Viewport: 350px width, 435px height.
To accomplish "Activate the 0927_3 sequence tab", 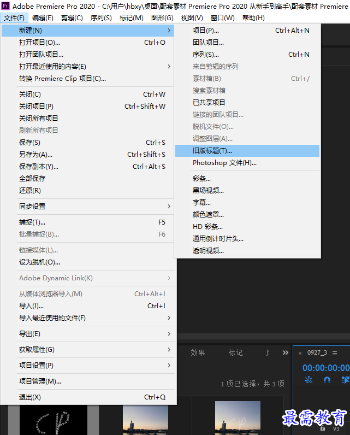I will (317, 352).
